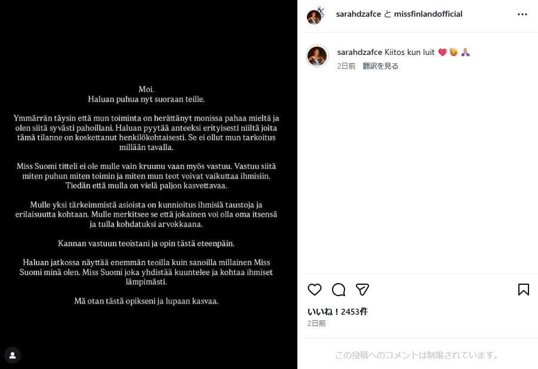Click 翻訳を見る to translate caption

[x=380, y=66]
